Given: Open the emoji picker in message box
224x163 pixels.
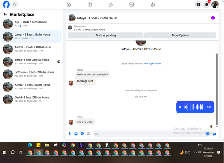Looking at the screenshot, I should point(207,134).
